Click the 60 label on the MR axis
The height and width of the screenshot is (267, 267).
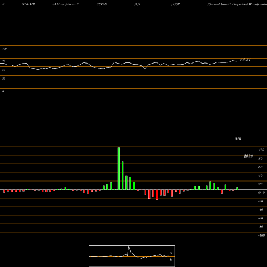(261, 167)
